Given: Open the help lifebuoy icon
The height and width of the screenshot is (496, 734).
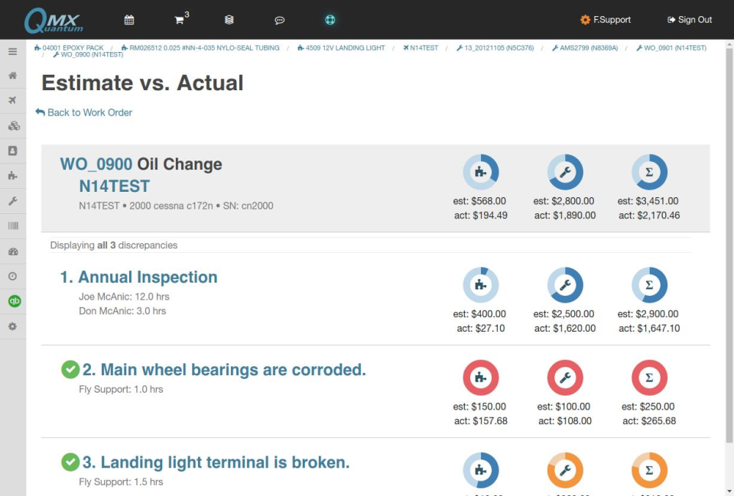Looking at the screenshot, I should 330,20.
